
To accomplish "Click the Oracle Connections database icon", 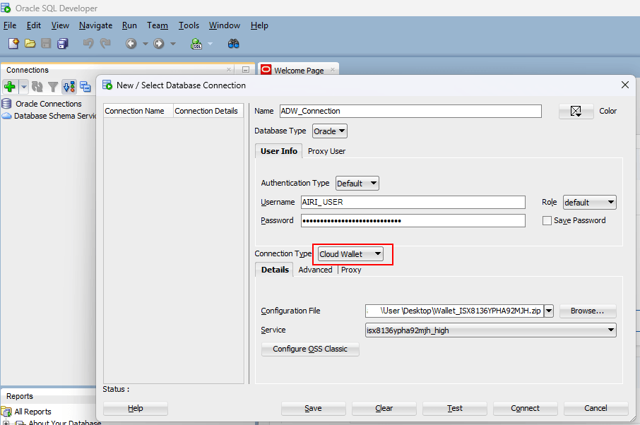I will [6, 104].
